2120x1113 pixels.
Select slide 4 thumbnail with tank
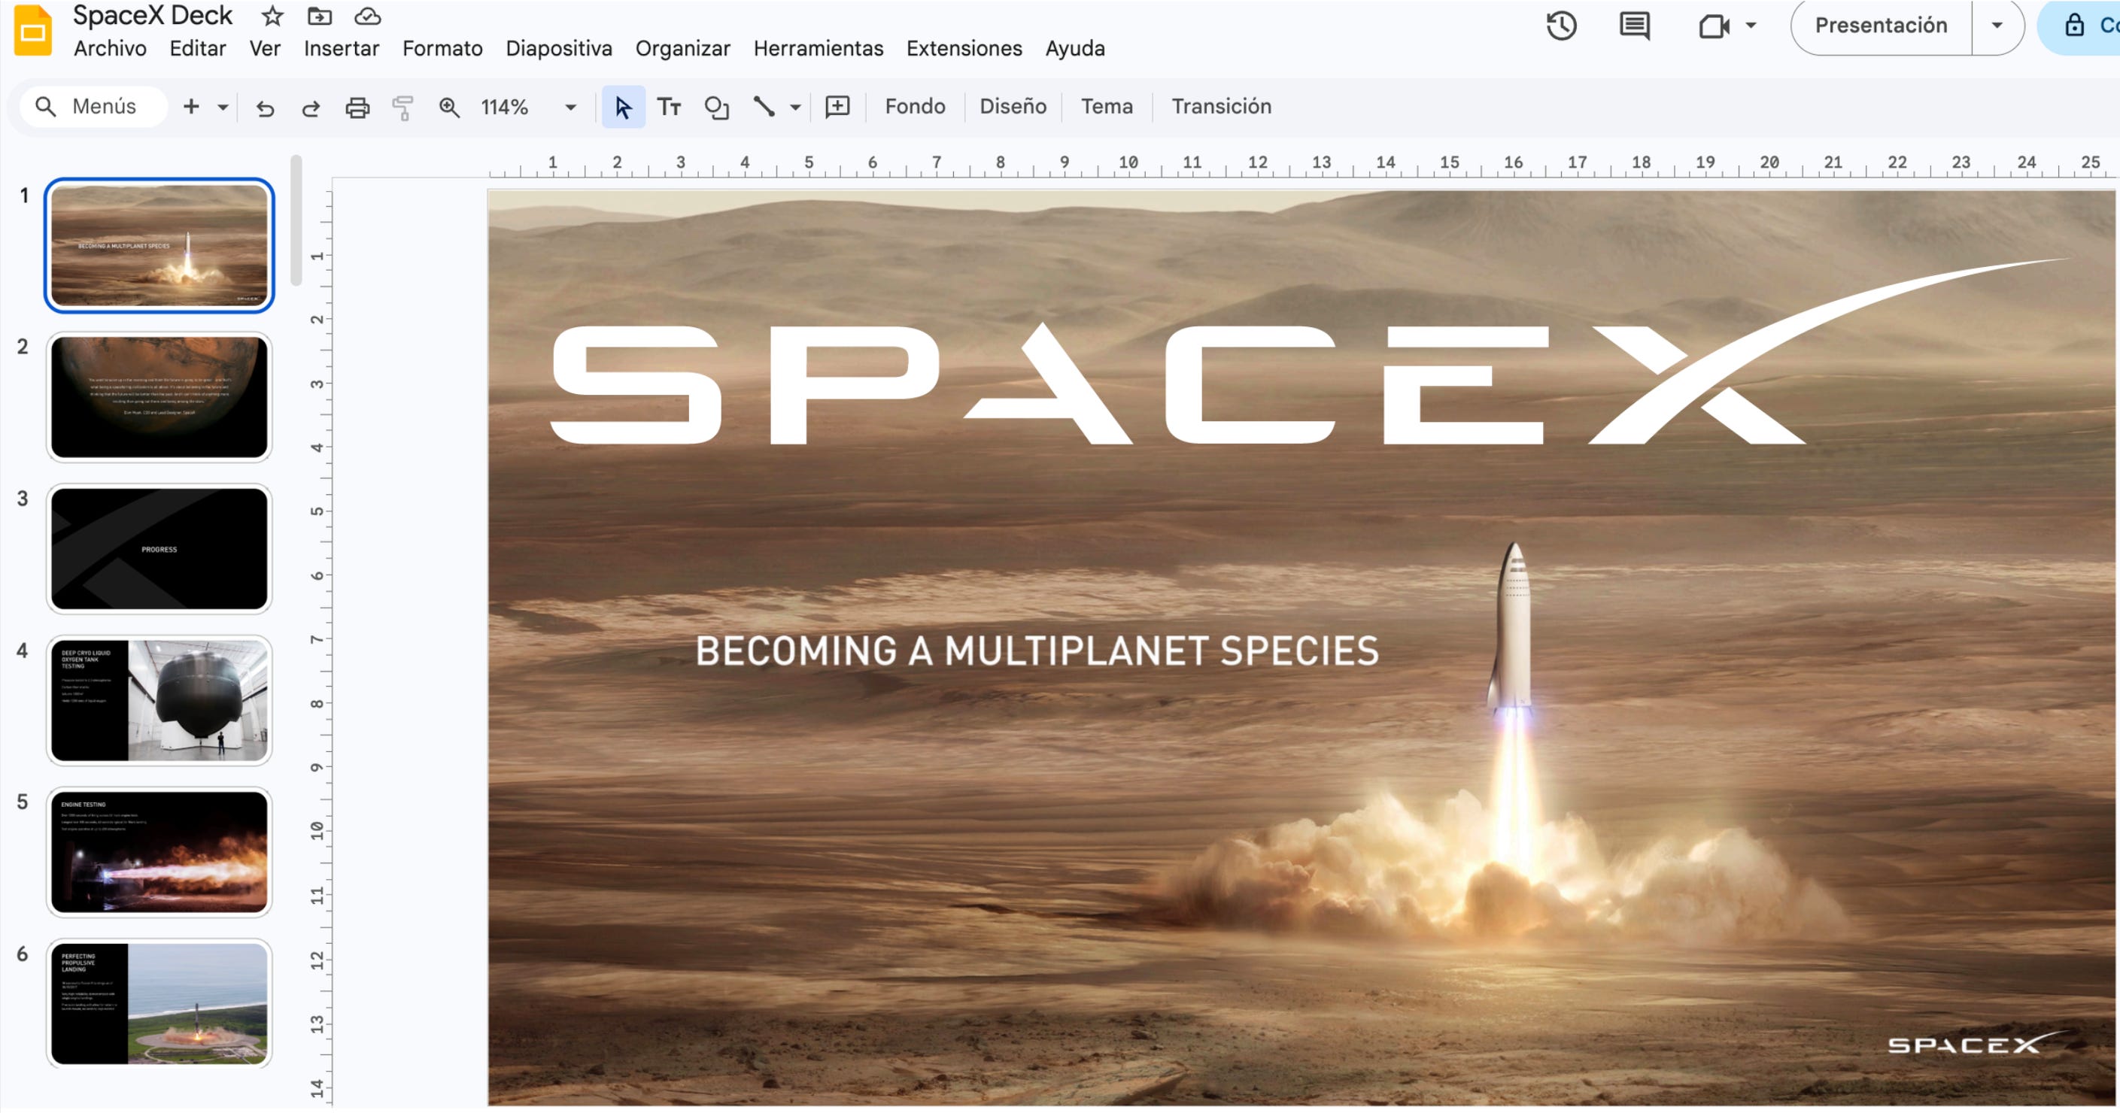tap(159, 700)
